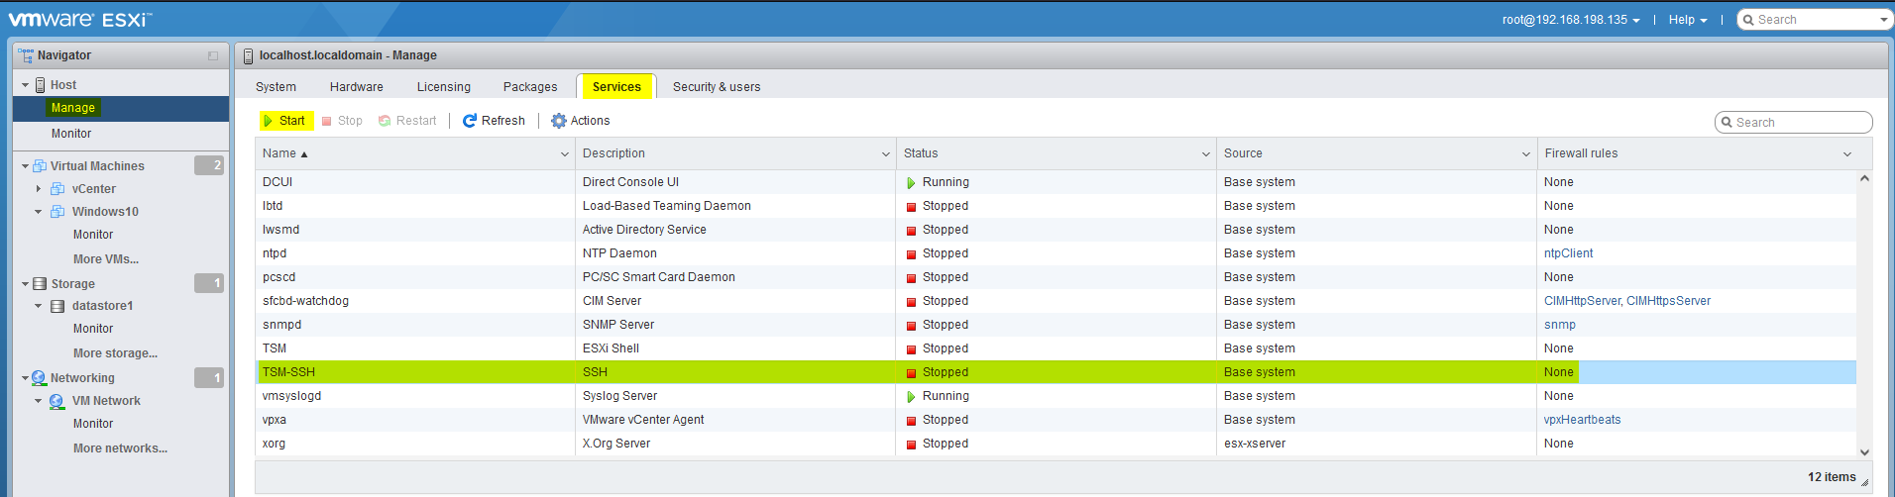Collapse the Windows10 VM node
1895x497 pixels.
pos(39,212)
